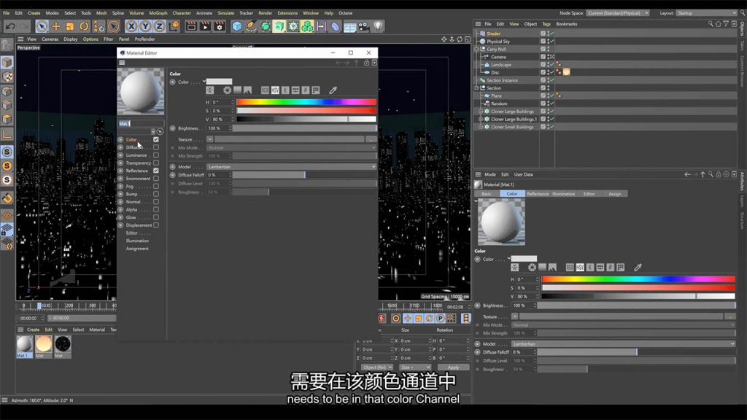Enable the Bump channel checkbox

(156, 194)
